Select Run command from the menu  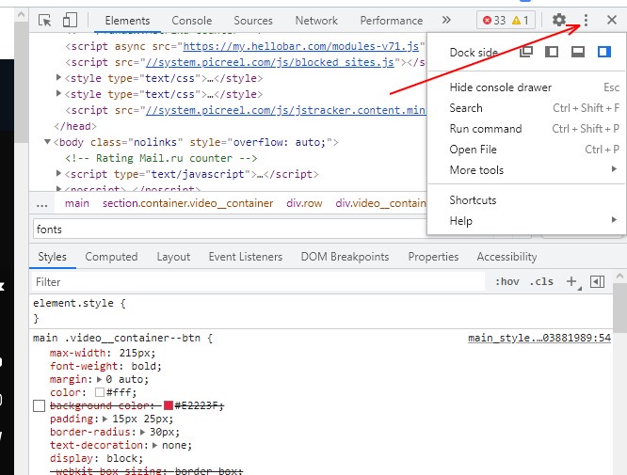485,129
